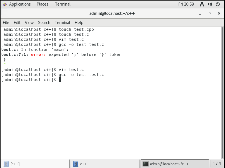This screenshot has height=168, width=225.
Task: Open the Edit menu
Action: 17,23
